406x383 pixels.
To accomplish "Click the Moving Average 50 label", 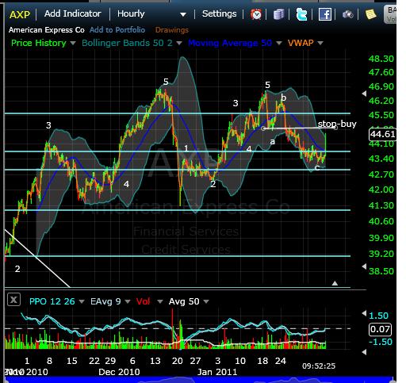I will (230, 43).
